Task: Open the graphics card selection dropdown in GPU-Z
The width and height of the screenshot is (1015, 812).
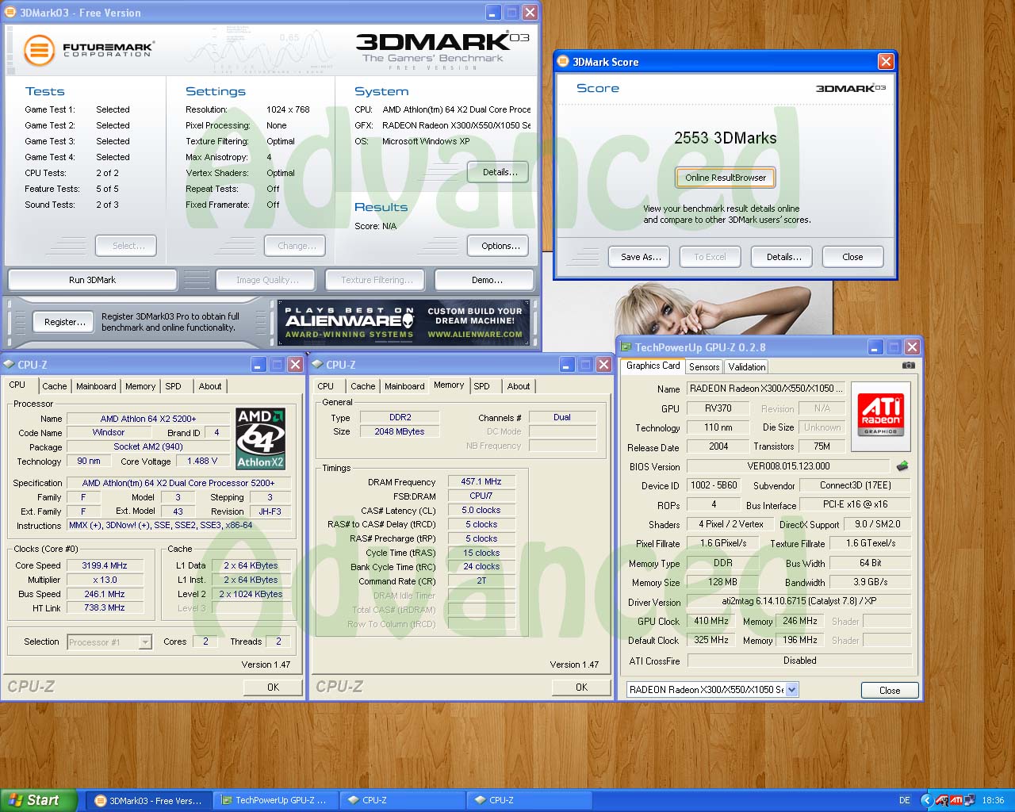Action: (791, 690)
